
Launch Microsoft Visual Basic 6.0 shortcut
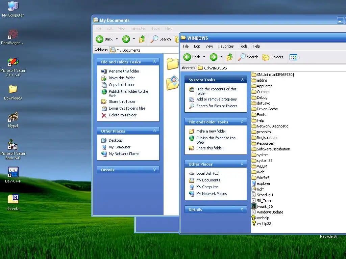tap(13, 149)
